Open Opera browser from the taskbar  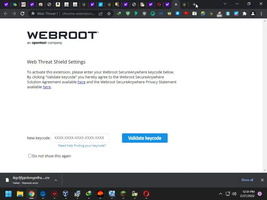coord(146,194)
